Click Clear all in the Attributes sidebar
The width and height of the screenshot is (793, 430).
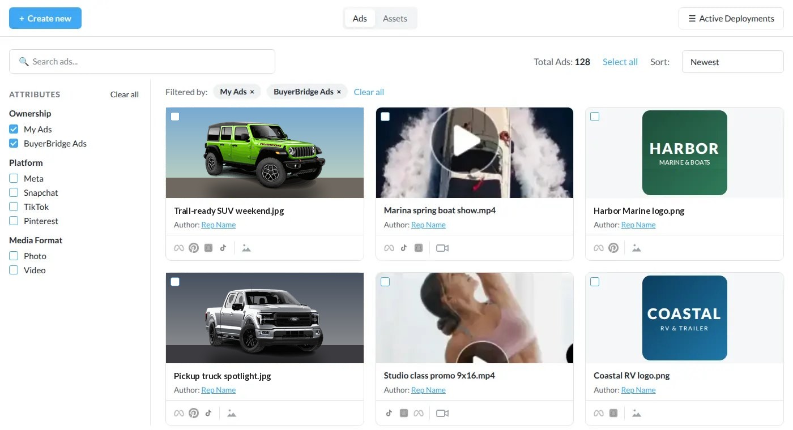click(x=125, y=94)
